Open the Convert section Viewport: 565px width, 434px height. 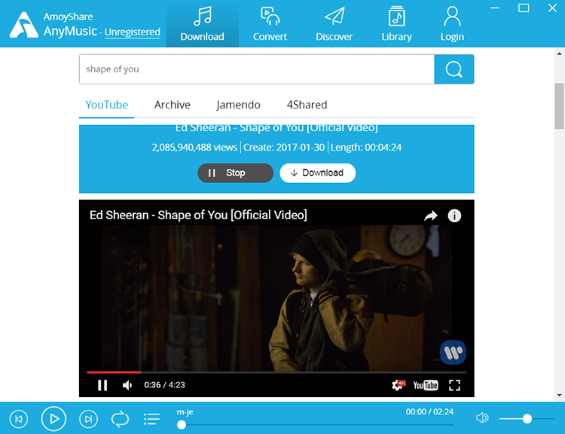click(x=270, y=24)
